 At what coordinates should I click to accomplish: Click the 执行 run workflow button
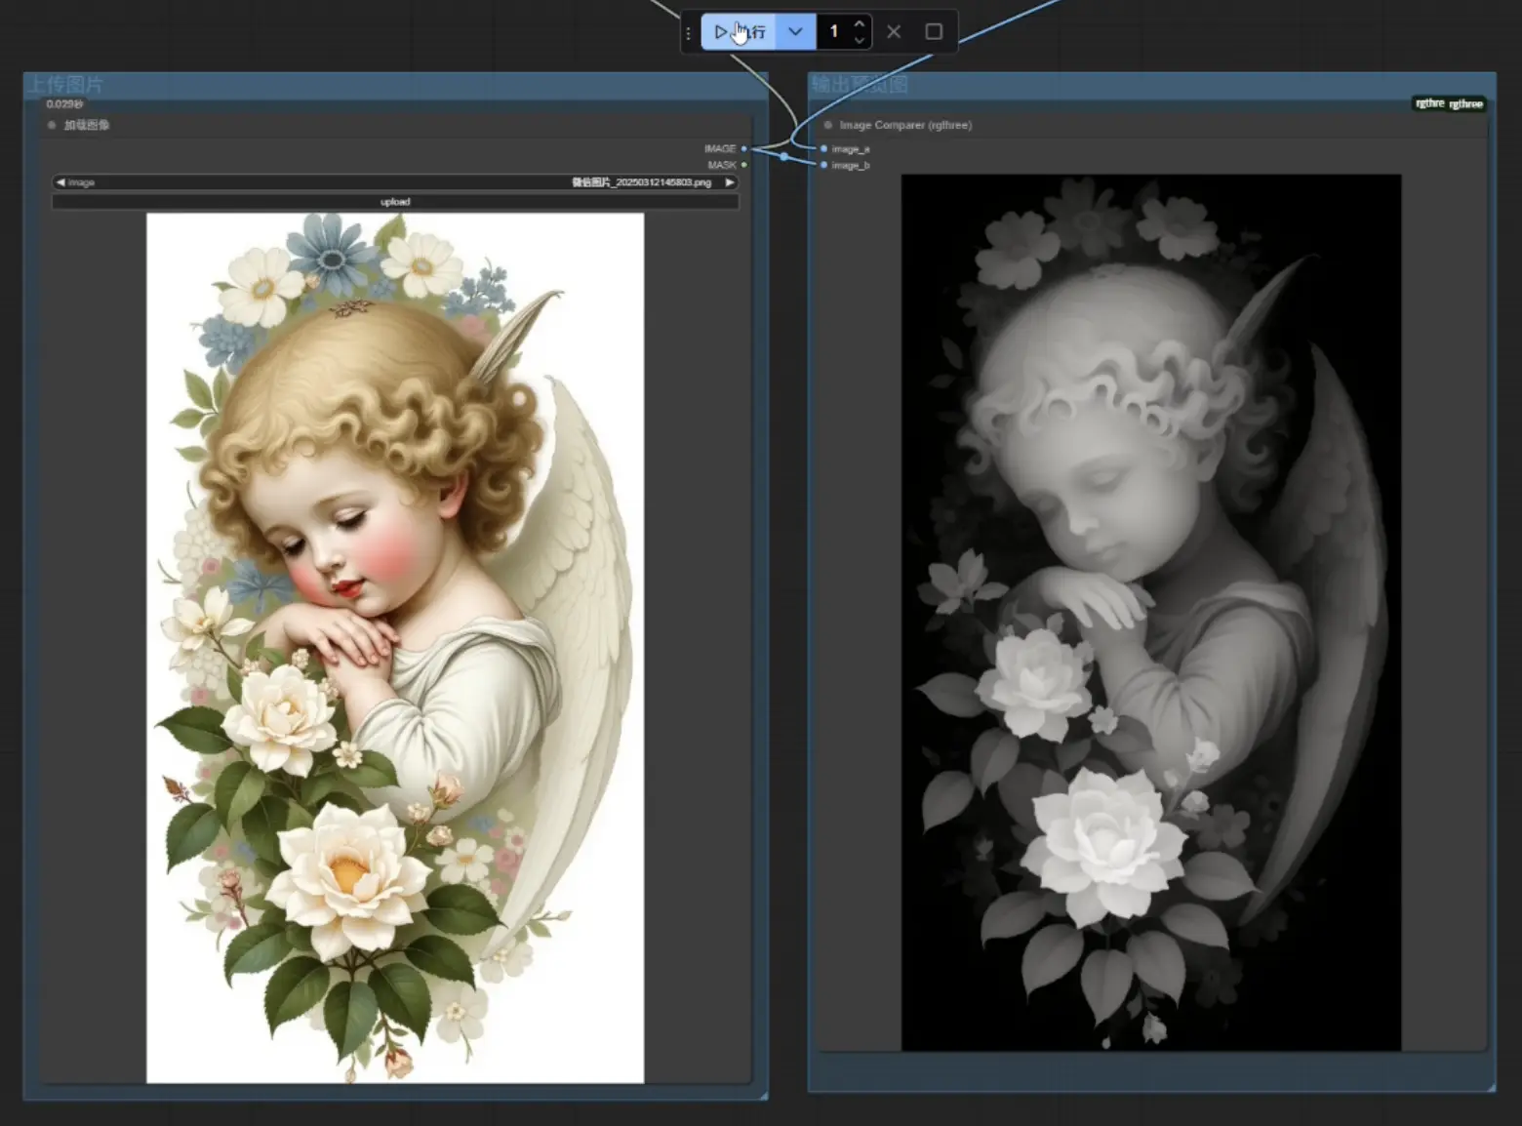point(739,32)
